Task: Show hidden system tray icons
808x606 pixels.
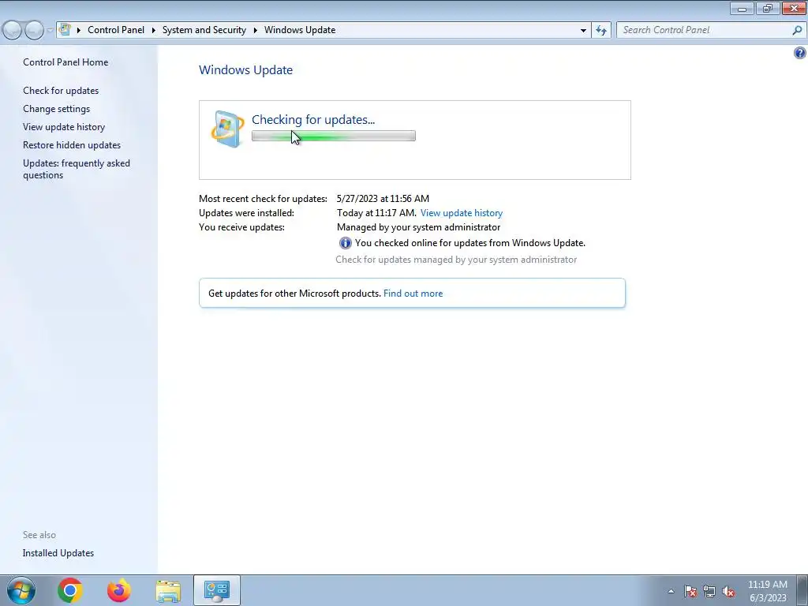Action: pyautogui.click(x=671, y=591)
